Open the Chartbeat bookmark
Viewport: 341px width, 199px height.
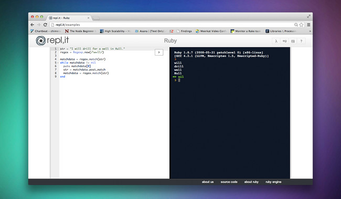pyautogui.click(x=46, y=31)
